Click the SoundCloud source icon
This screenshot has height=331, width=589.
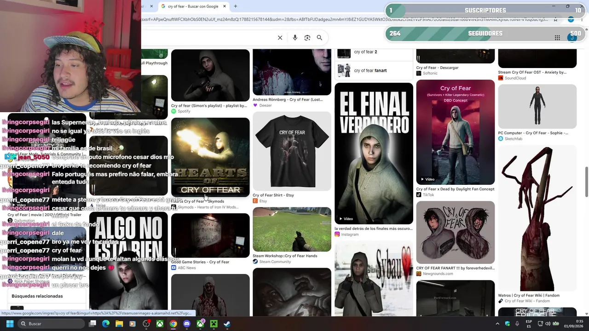[501, 78]
